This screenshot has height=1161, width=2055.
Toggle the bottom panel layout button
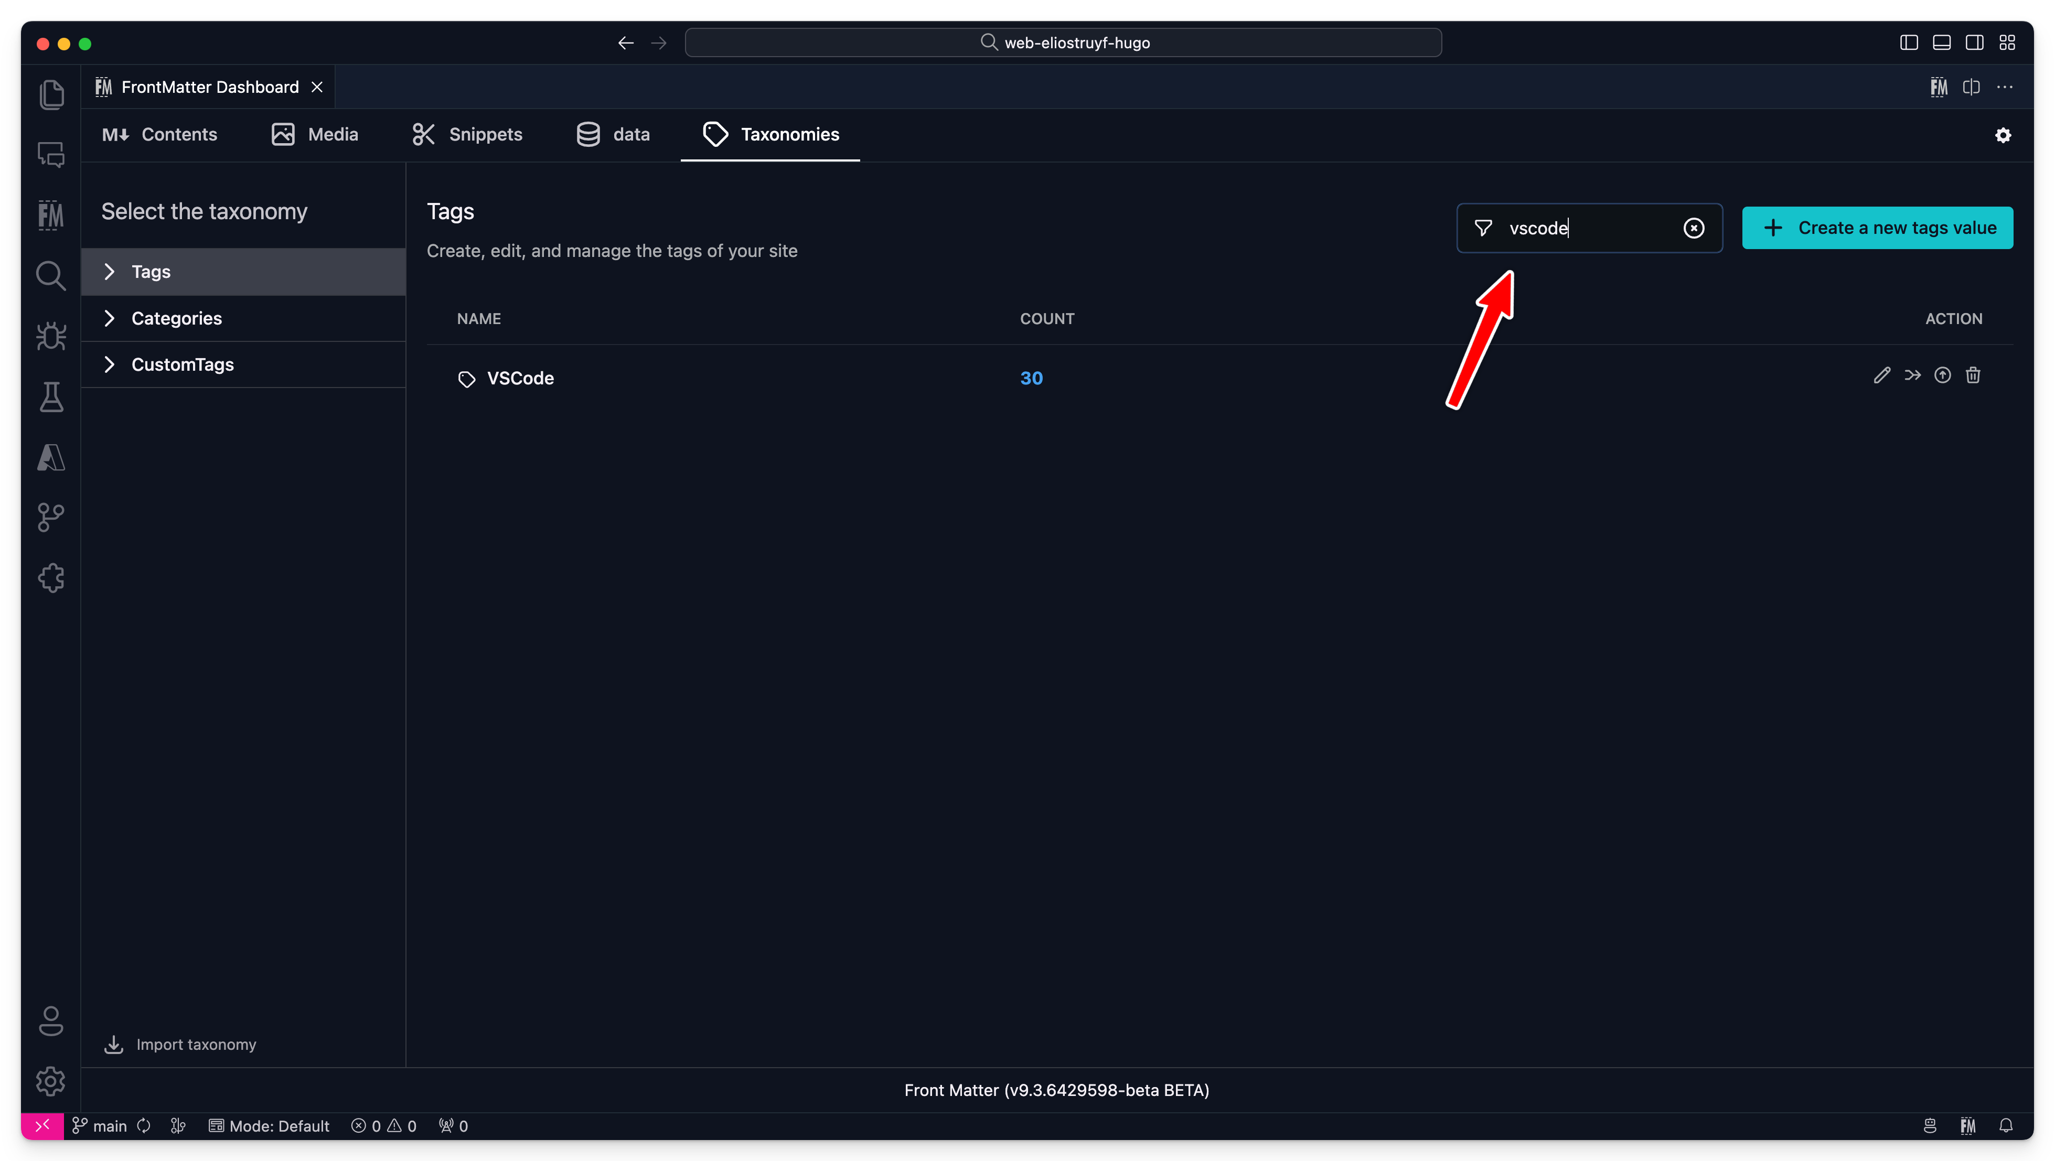coord(1941,43)
